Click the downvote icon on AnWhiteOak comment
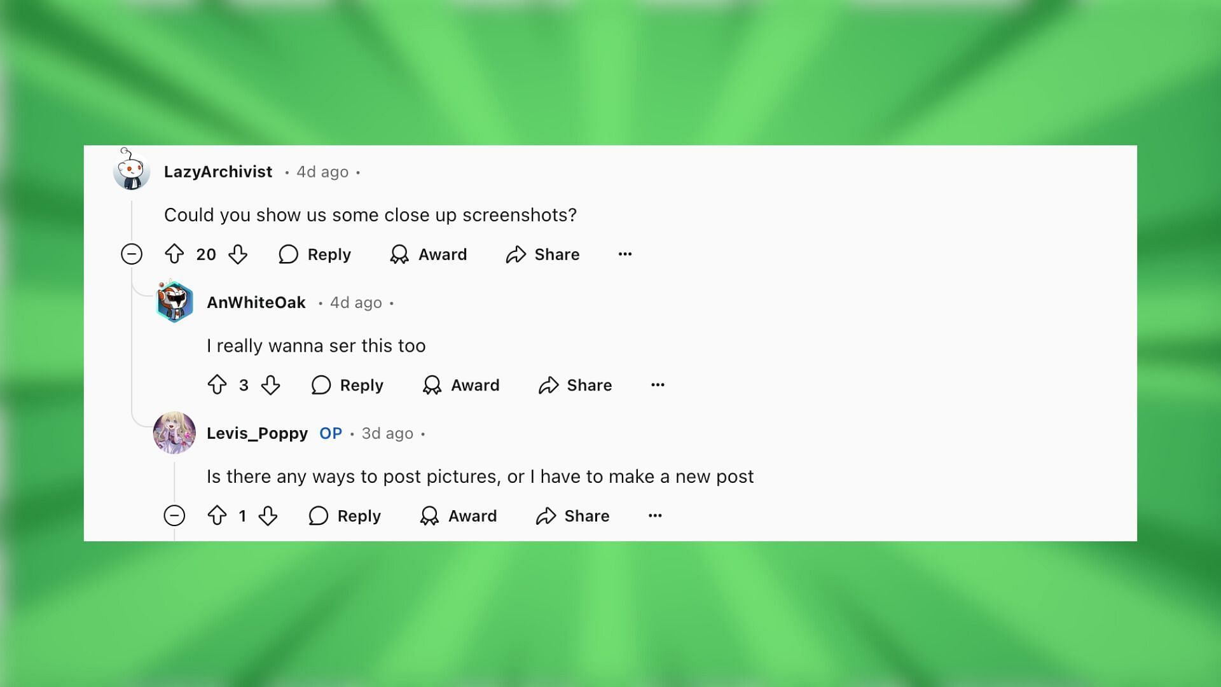Viewport: 1221px width, 687px height. [x=270, y=385]
